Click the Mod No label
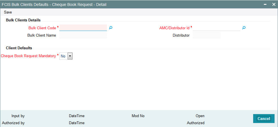 (x=138, y=116)
